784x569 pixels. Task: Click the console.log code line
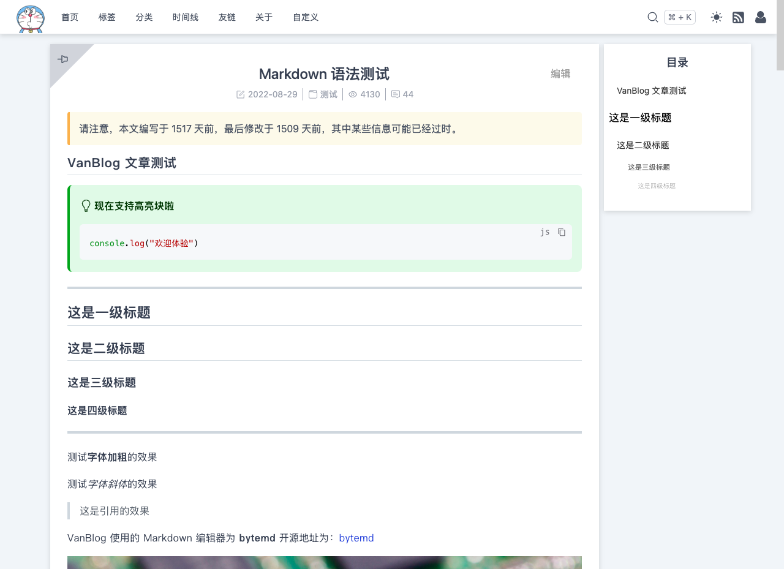(x=144, y=243)
